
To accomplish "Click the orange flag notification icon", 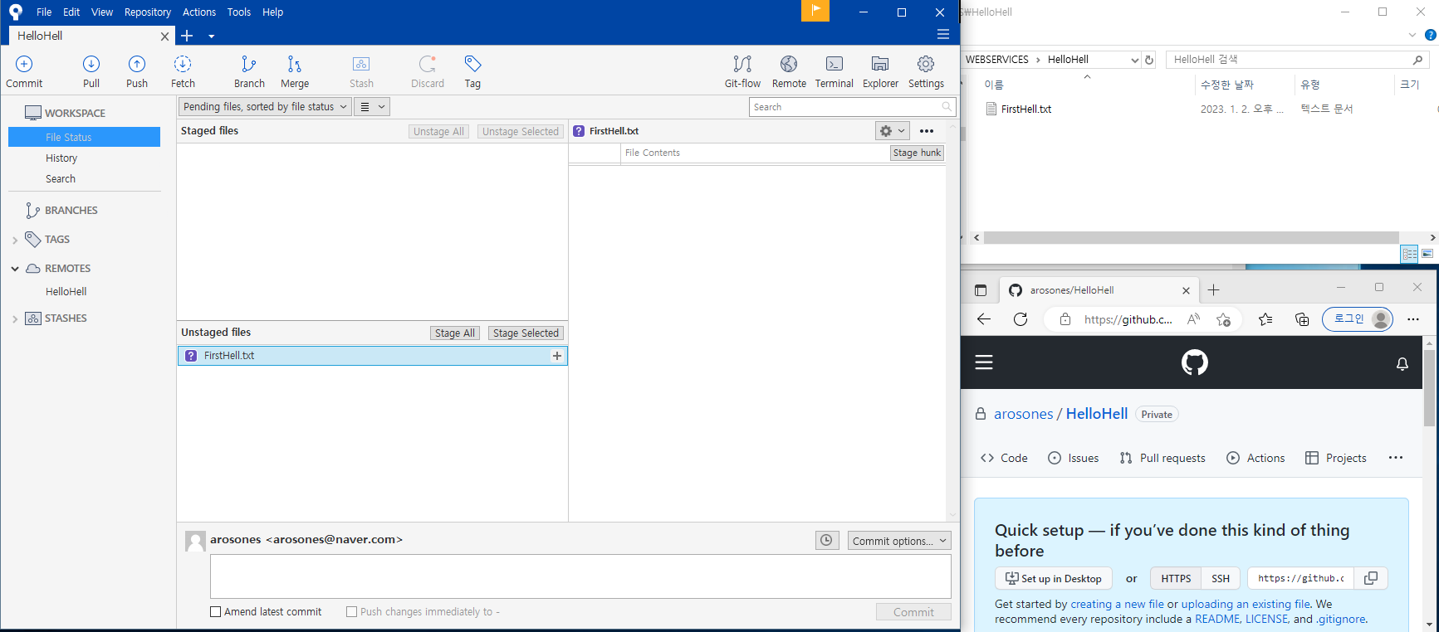I will click(x=815, y=11).
